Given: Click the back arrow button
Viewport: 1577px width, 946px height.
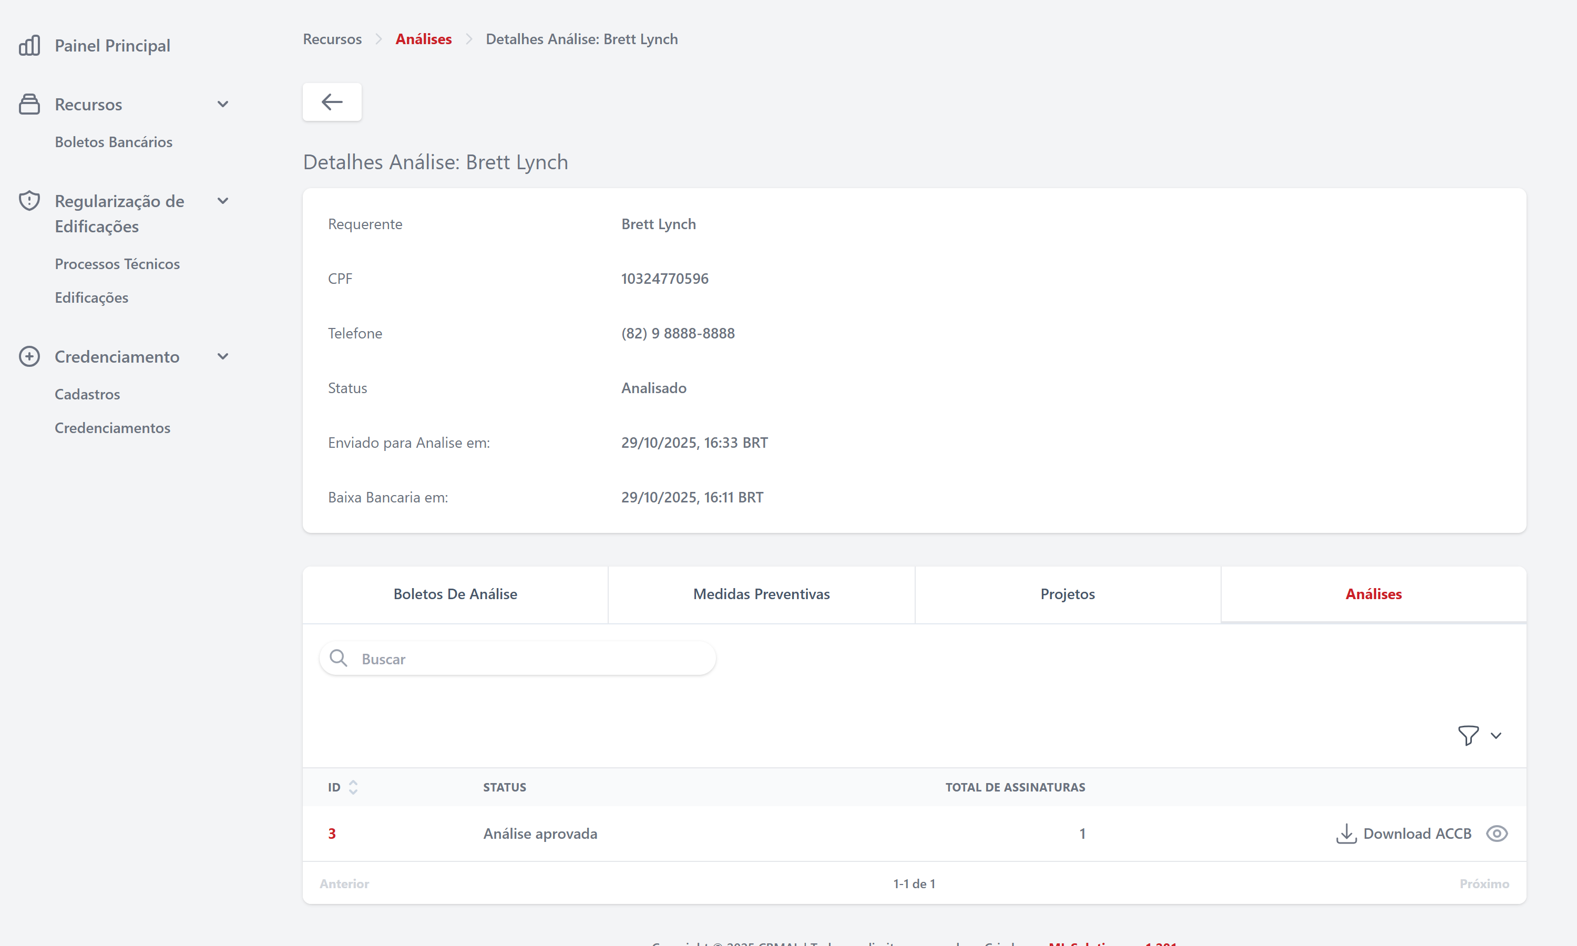Looking at the screenshot, I should pos(332,102).
